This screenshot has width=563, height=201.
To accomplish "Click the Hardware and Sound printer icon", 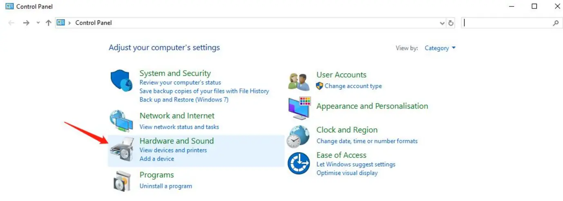I will click(121, 149).
